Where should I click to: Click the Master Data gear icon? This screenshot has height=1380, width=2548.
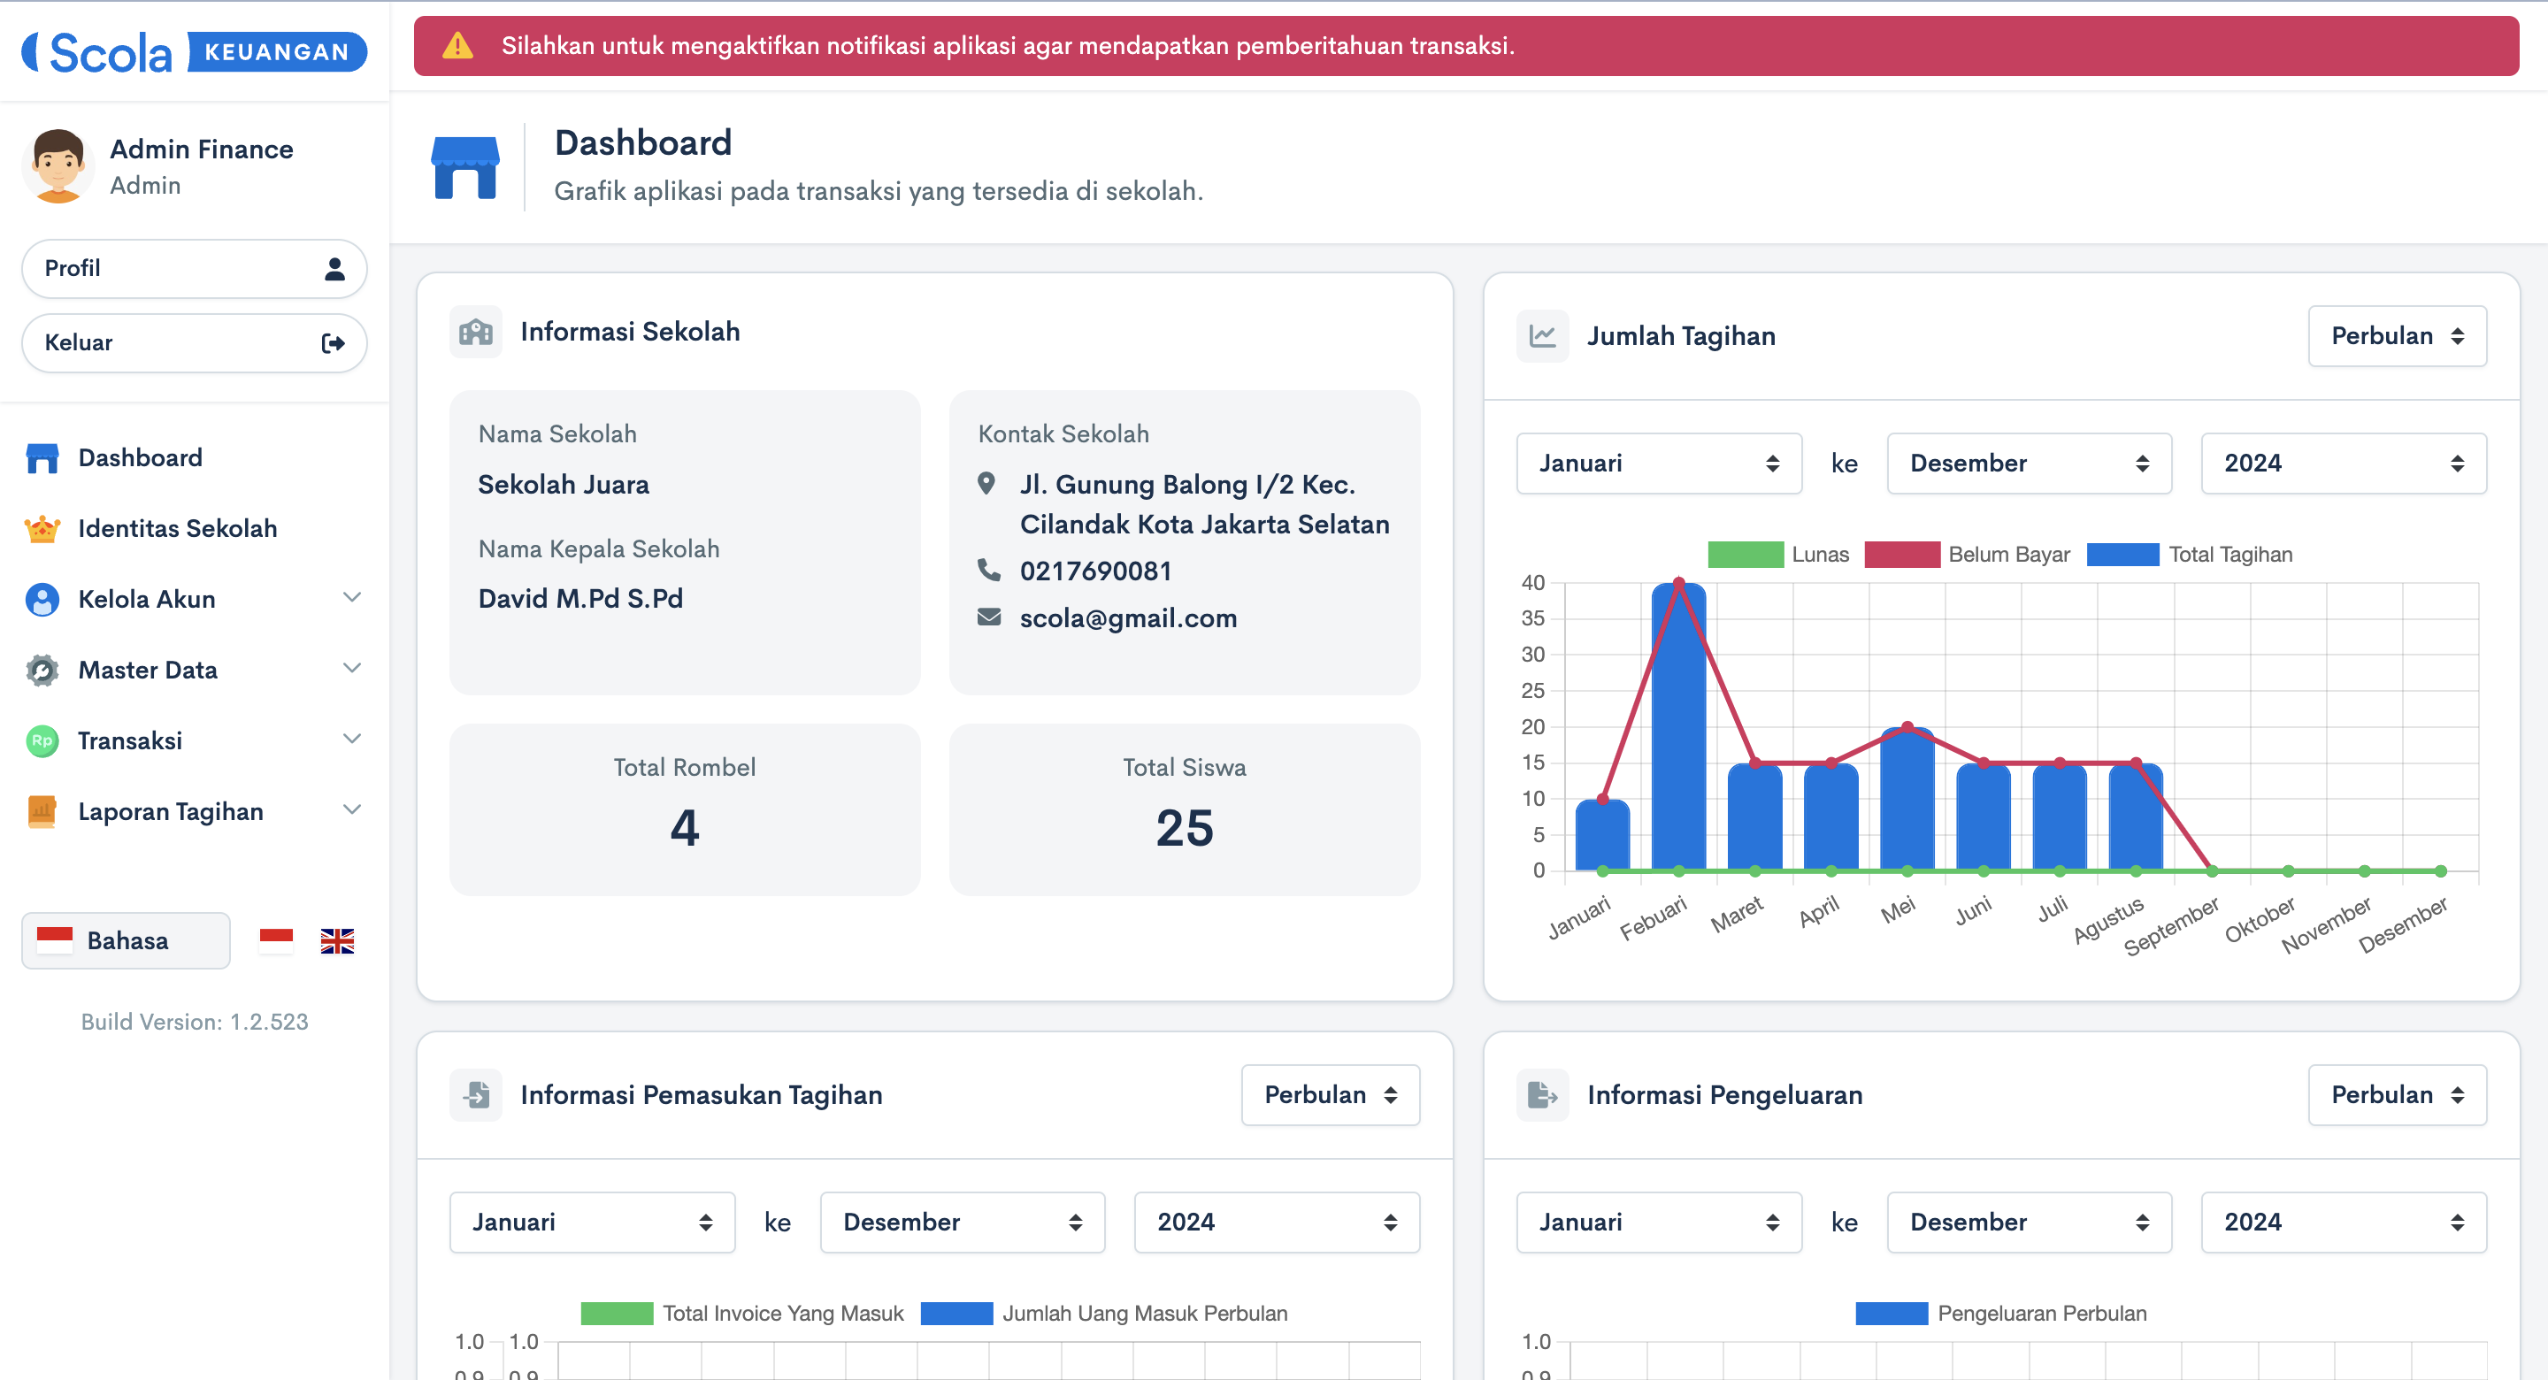[42, 670]
